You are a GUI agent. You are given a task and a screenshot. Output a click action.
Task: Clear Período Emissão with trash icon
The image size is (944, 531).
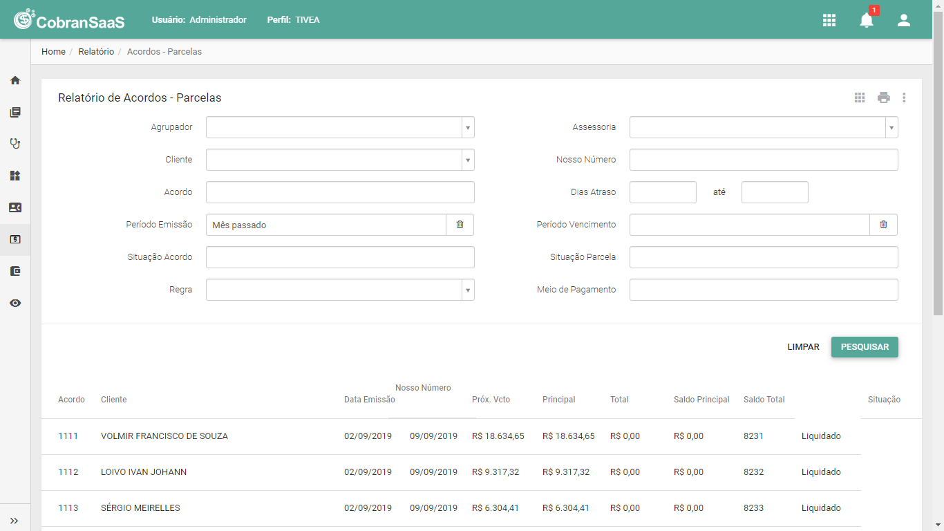click(x=460, y=225)
